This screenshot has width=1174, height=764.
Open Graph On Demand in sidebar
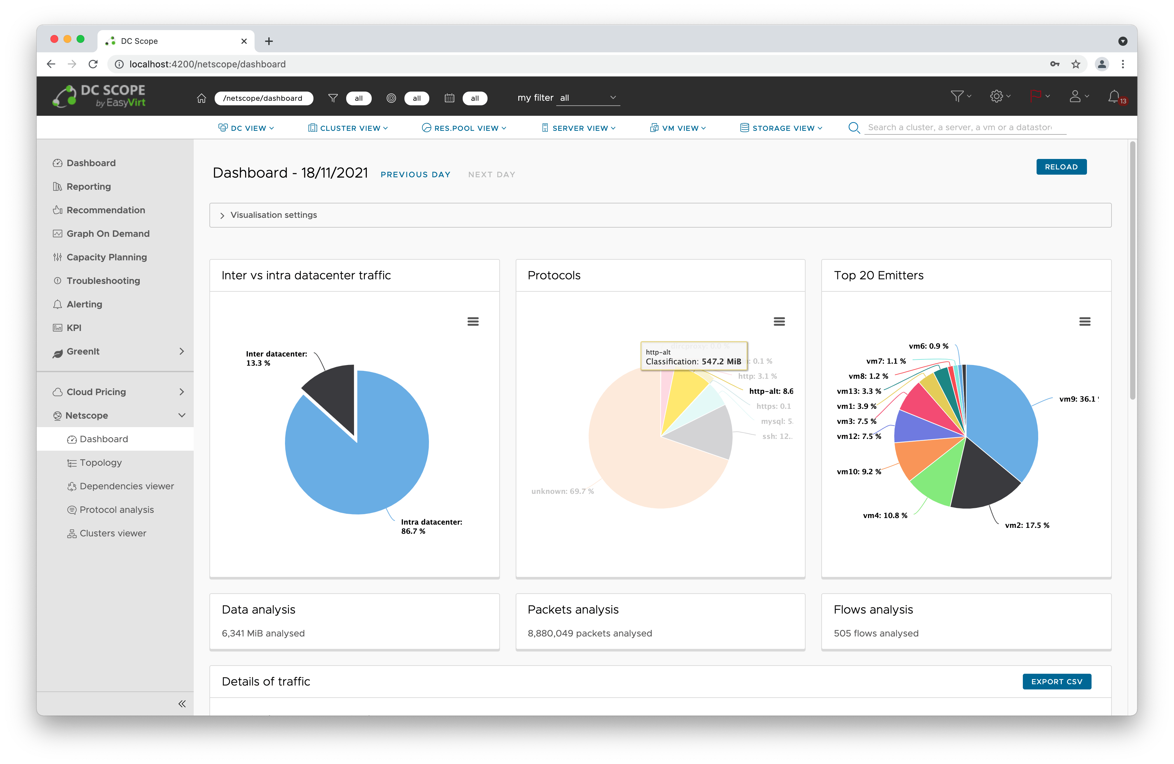click(x=101, y=234)
